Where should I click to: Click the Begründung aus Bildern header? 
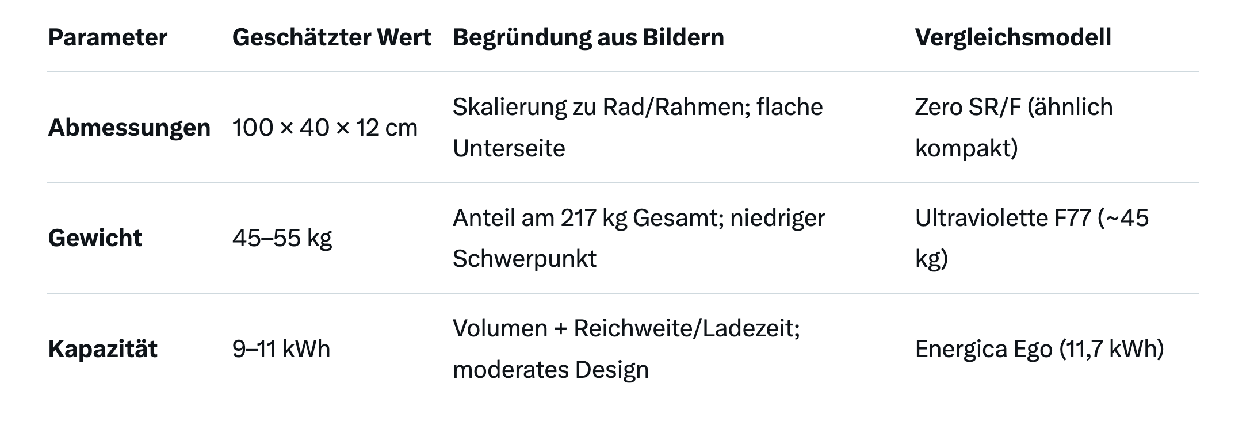pos(588,38)
